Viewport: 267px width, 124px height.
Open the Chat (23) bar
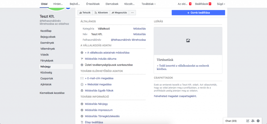(x=231, y=121)
